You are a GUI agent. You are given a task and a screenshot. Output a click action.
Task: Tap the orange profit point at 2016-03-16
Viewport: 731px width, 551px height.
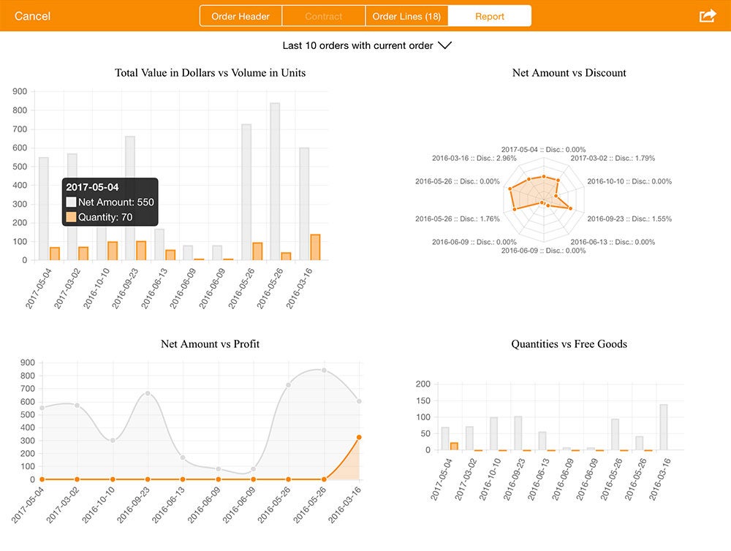(x=359, y=437)
